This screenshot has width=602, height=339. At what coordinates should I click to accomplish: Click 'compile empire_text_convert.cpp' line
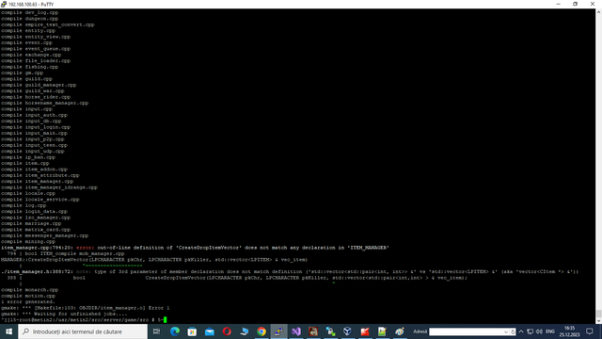[48, 24]
